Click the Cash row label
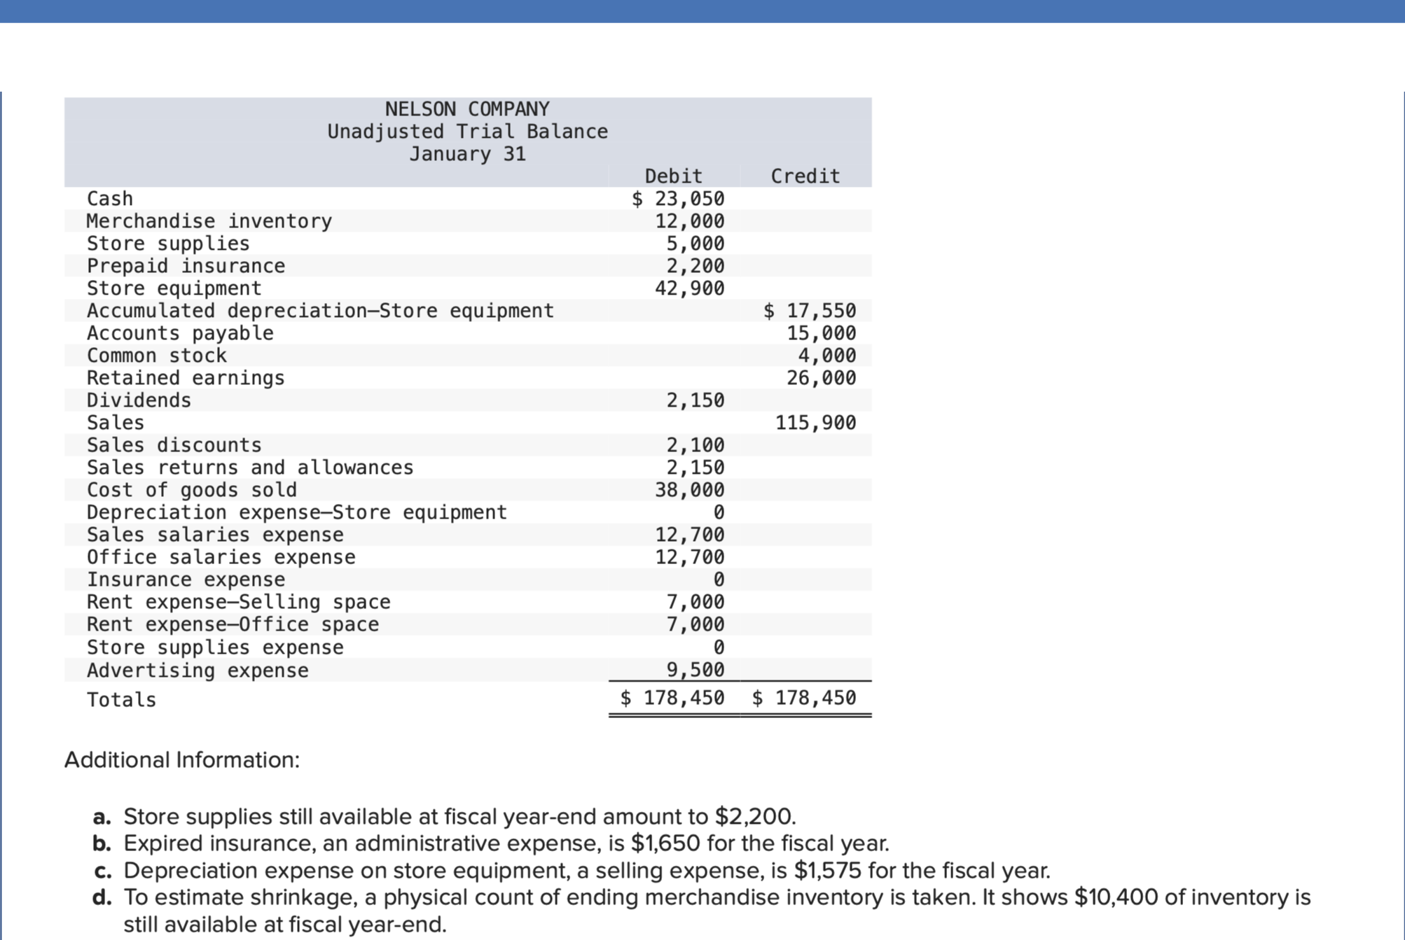The width and height of the screenshot is (1405, 940). coord(110,199)
